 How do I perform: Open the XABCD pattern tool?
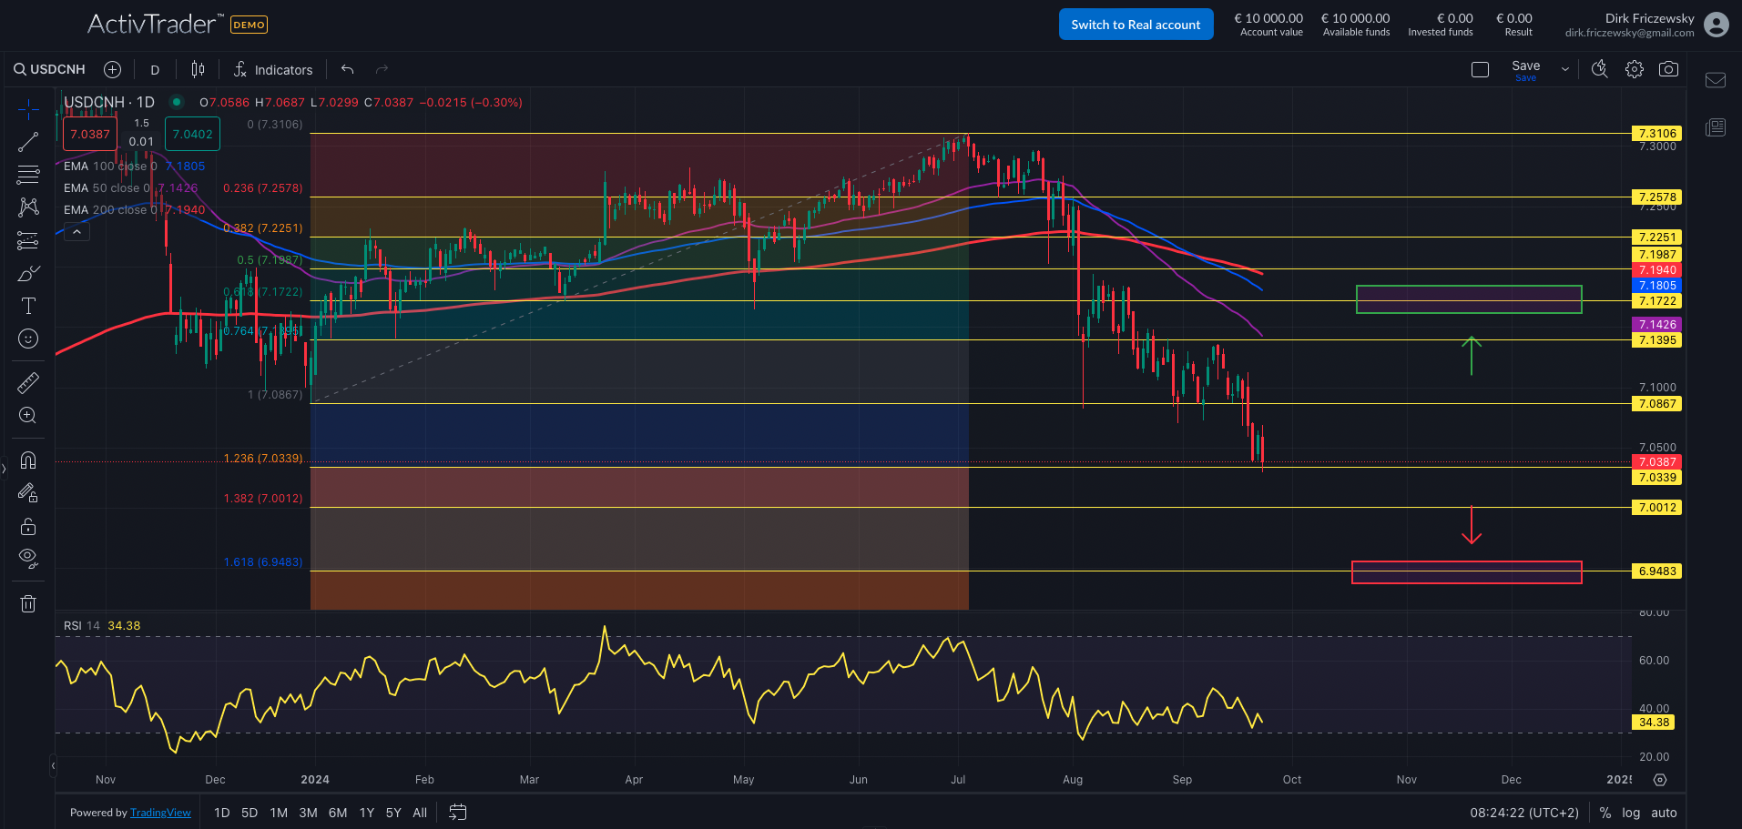[28, 207]
